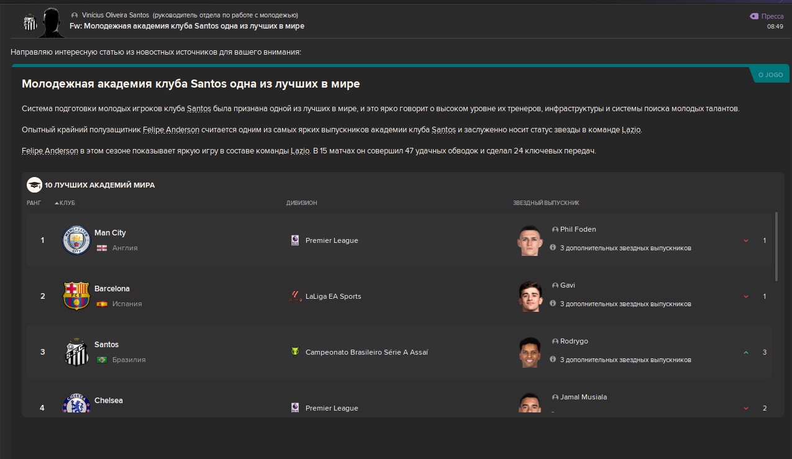The width and height of the screenshot is (792, 459).
Task: Open Felipe Anderson link in second paragraph
Action: [x=172, y=130]
